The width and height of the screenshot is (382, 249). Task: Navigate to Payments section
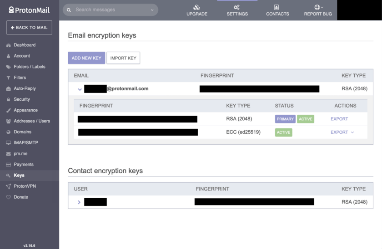point(24,165)
